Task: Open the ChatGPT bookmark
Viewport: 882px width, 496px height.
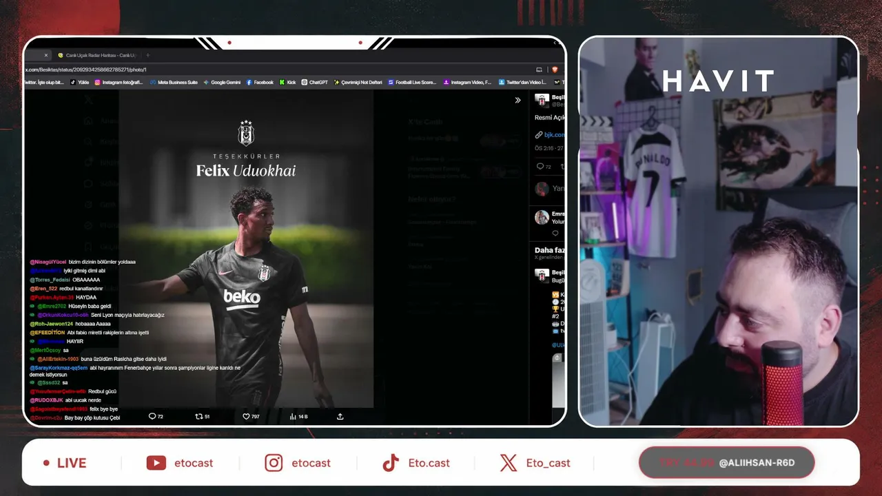Action: [315, 82]
